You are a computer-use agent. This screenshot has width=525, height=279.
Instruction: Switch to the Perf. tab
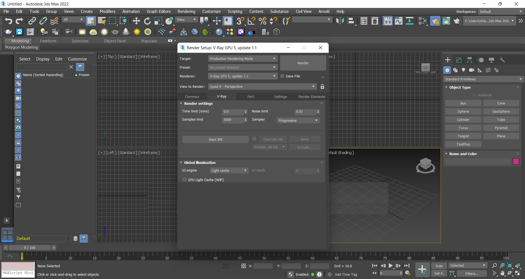tap(251, 97)
